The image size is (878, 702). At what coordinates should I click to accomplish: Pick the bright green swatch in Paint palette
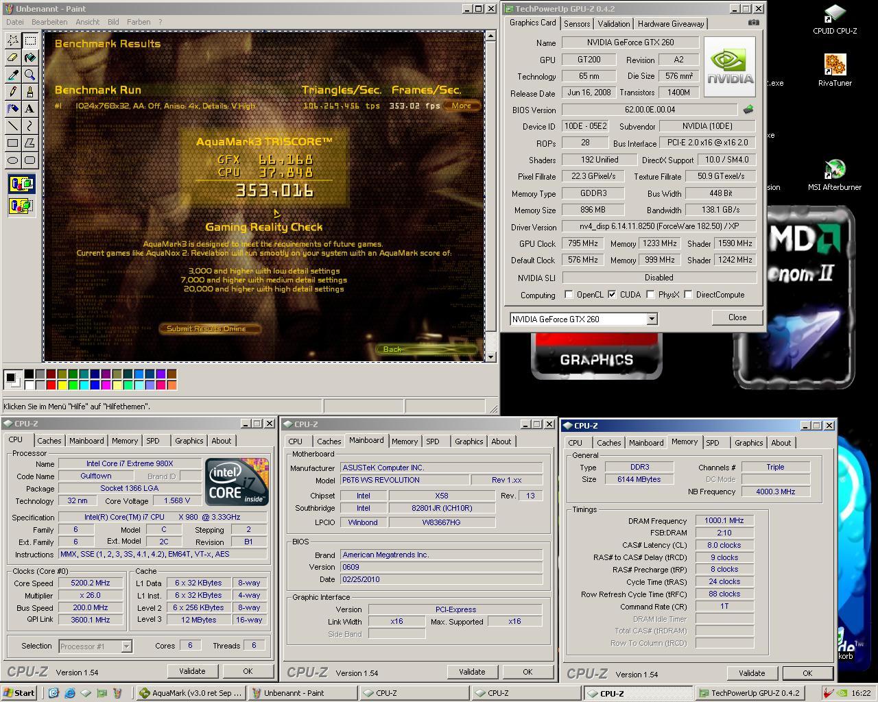(x=73, y=385)
